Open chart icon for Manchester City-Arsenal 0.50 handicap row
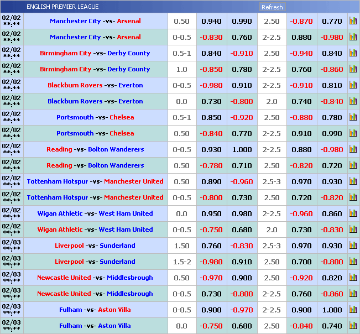The height and width of the screenshot is (334, 360). click(353, 21)
